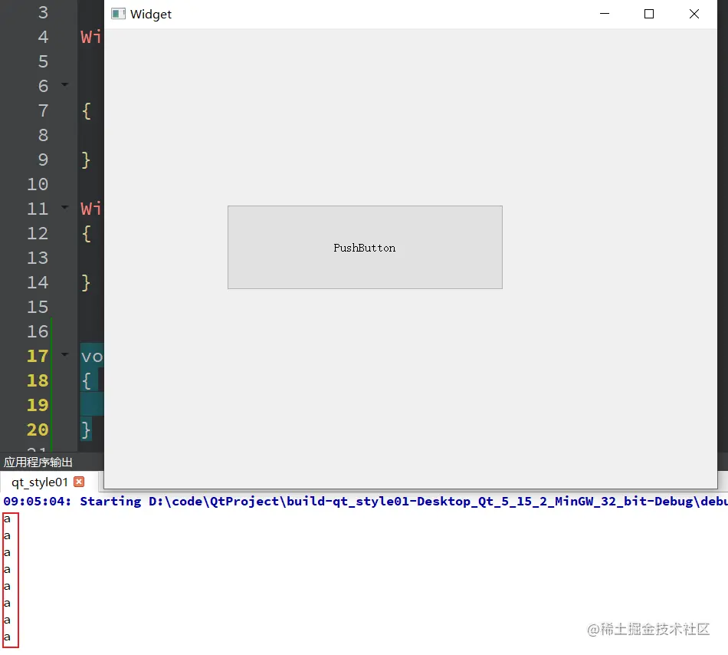The image size is (728, 655).
Task: Click line number 4 in editor gutter
Action: [x=43, y=37]
